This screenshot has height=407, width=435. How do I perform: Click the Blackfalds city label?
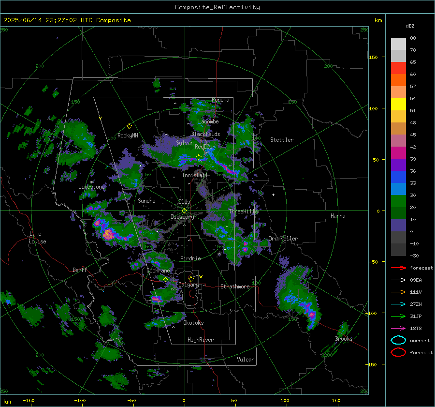tap(205, 134)
